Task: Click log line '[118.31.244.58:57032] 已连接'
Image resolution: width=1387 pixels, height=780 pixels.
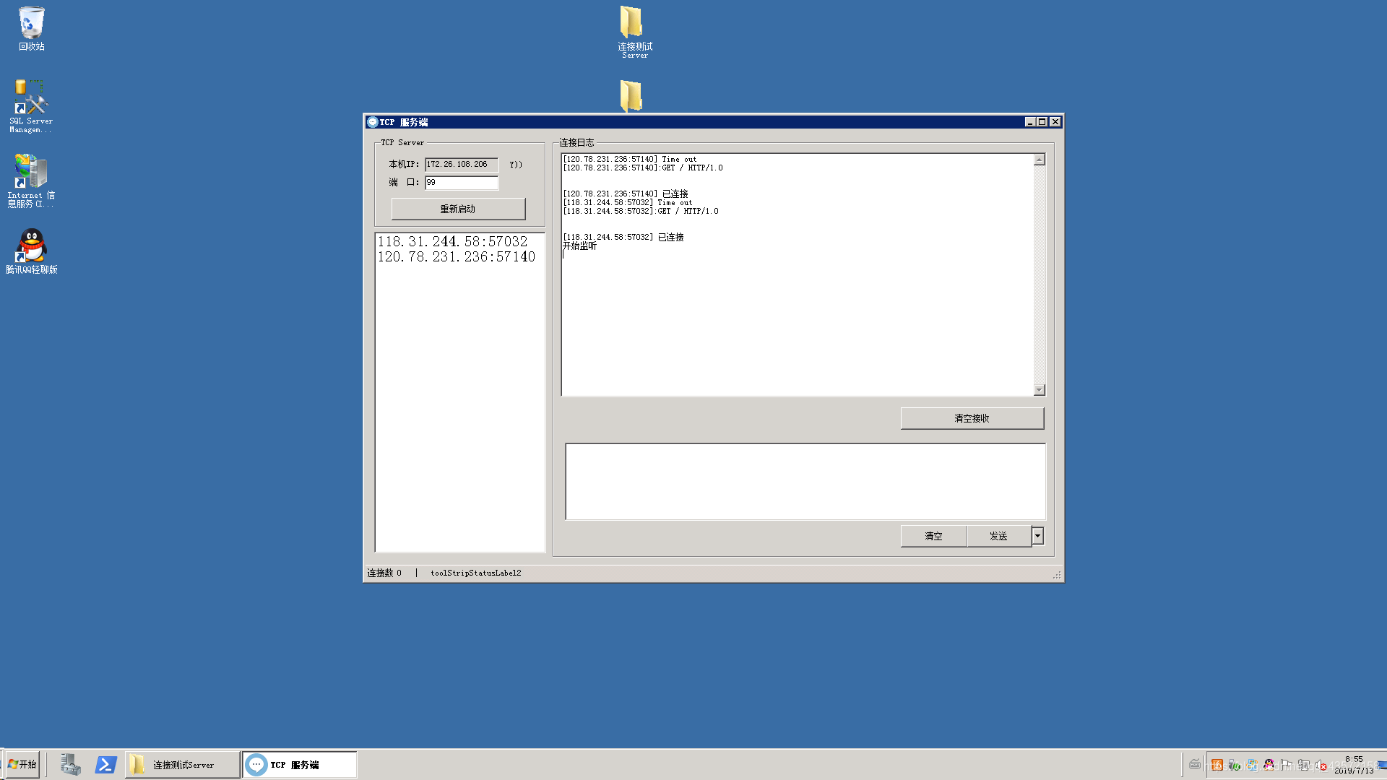Action: coord(623,237)
